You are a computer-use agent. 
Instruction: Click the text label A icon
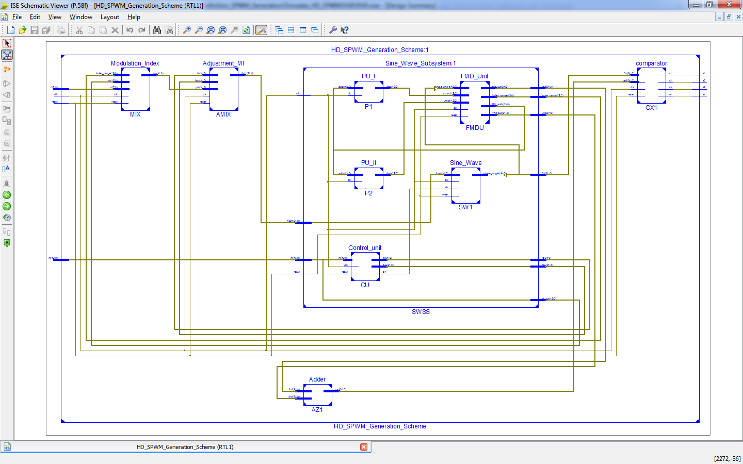click(x=7, y=169)
